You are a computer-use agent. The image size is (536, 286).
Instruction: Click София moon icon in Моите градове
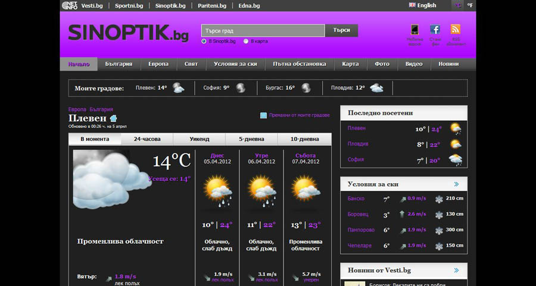pyautogui.click(x=241, y=88)
